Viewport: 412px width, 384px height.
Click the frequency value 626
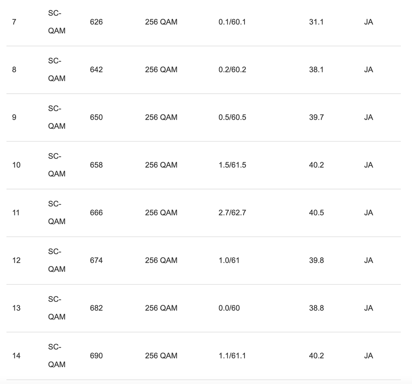click(96, 22)
